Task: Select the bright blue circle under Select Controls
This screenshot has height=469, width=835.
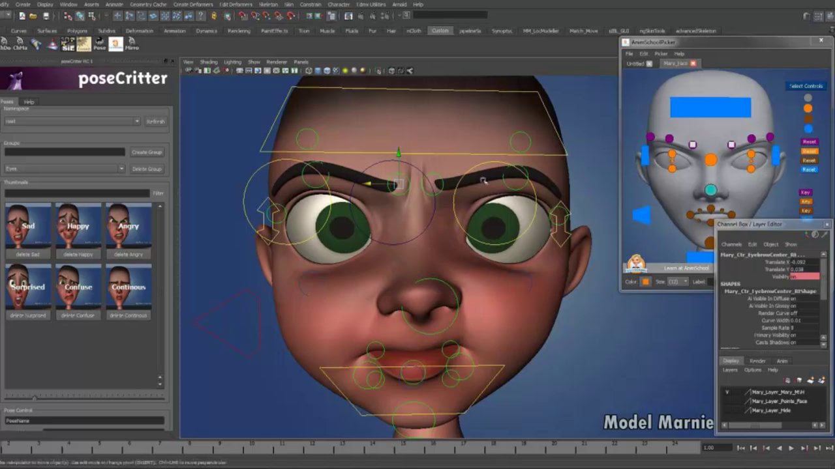Action: (808, 129)
